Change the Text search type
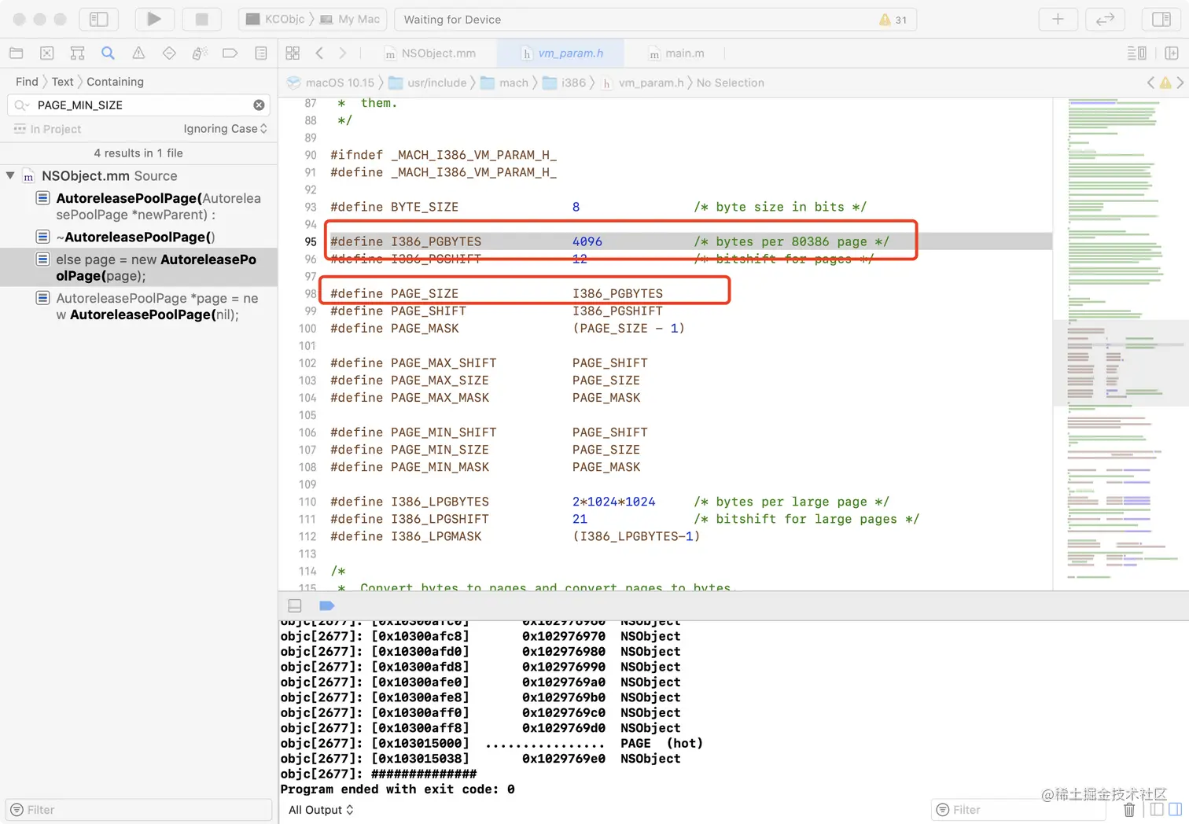Screen dimensions: 1189x824 click(63, 82)
